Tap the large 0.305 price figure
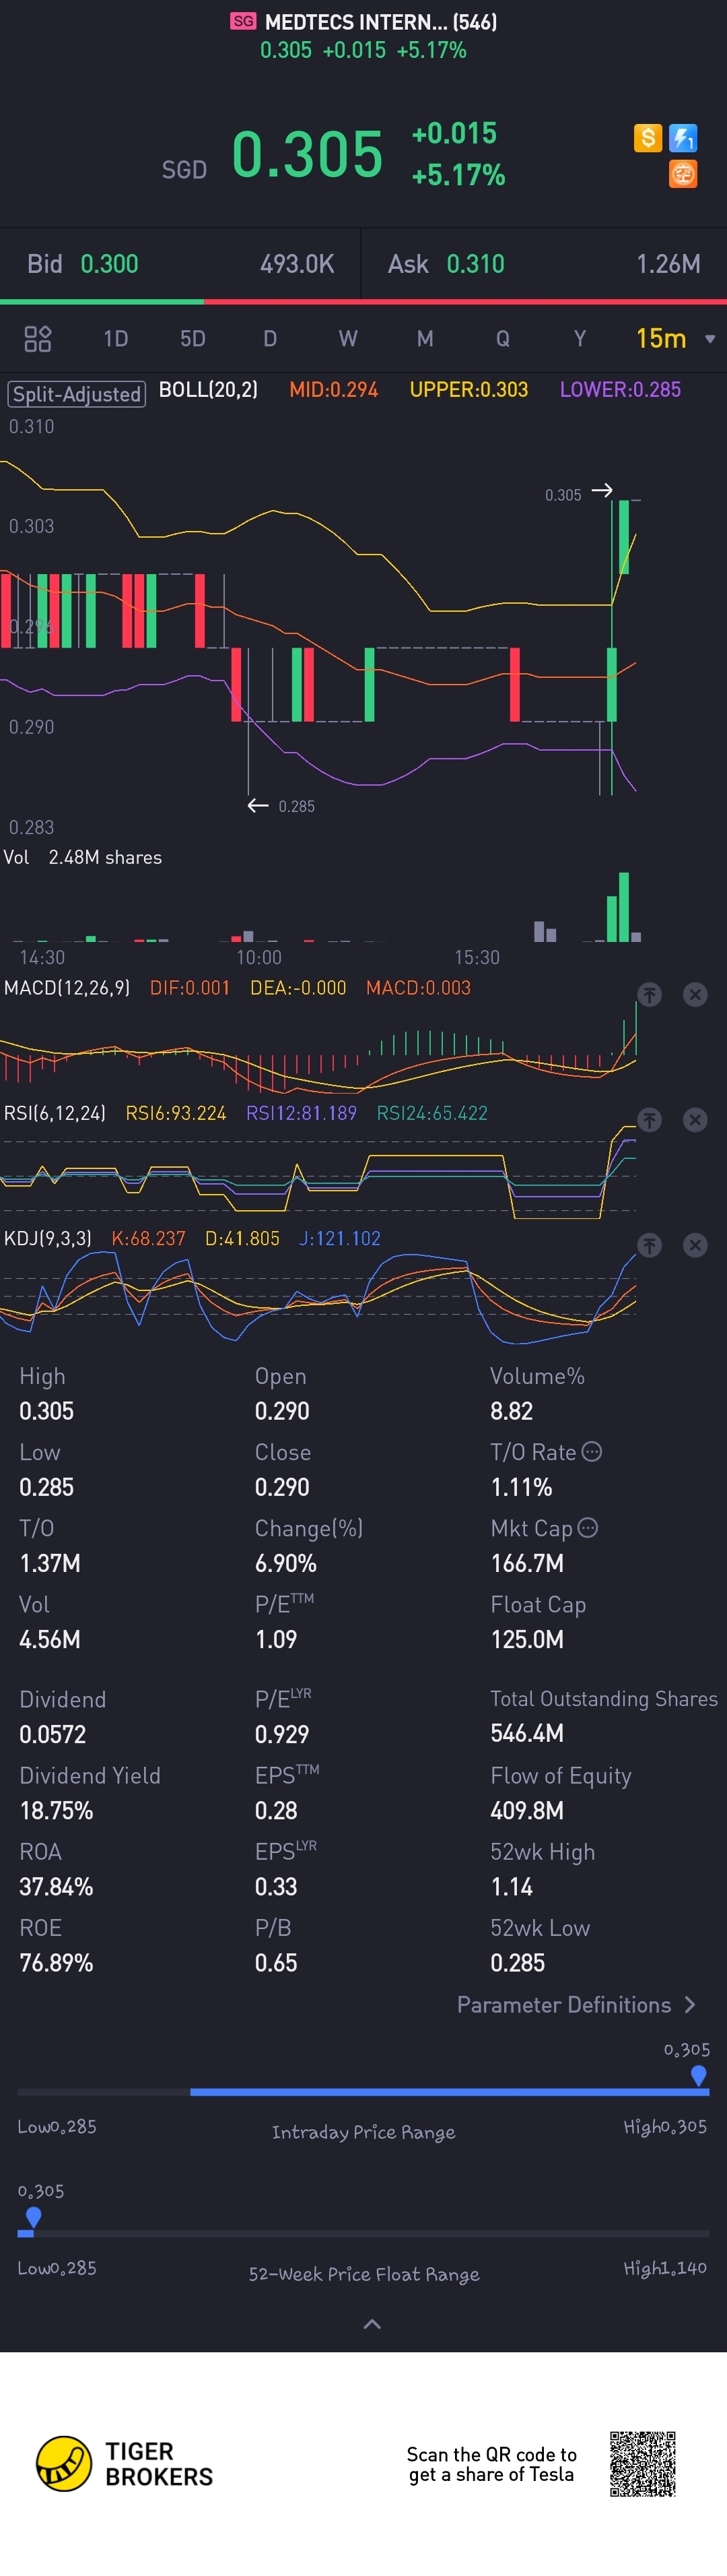727x2576 pixels. [308, 154]
